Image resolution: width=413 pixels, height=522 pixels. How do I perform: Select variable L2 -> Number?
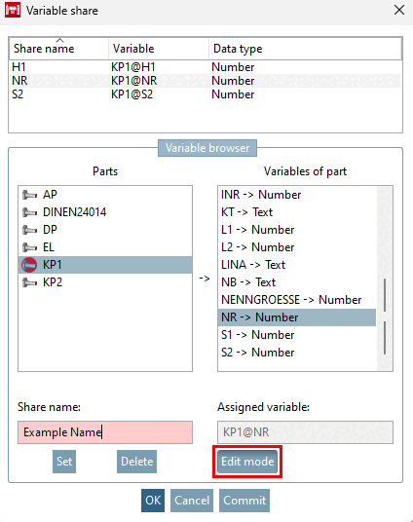pos(297,247)
